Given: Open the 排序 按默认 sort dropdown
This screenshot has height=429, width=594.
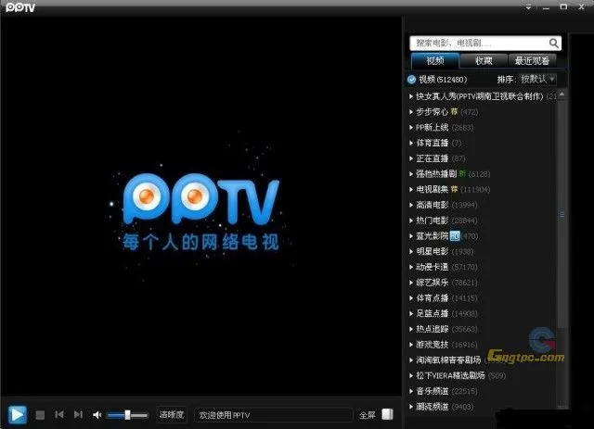Looking at the screenshot, I should tap(537, 79).
